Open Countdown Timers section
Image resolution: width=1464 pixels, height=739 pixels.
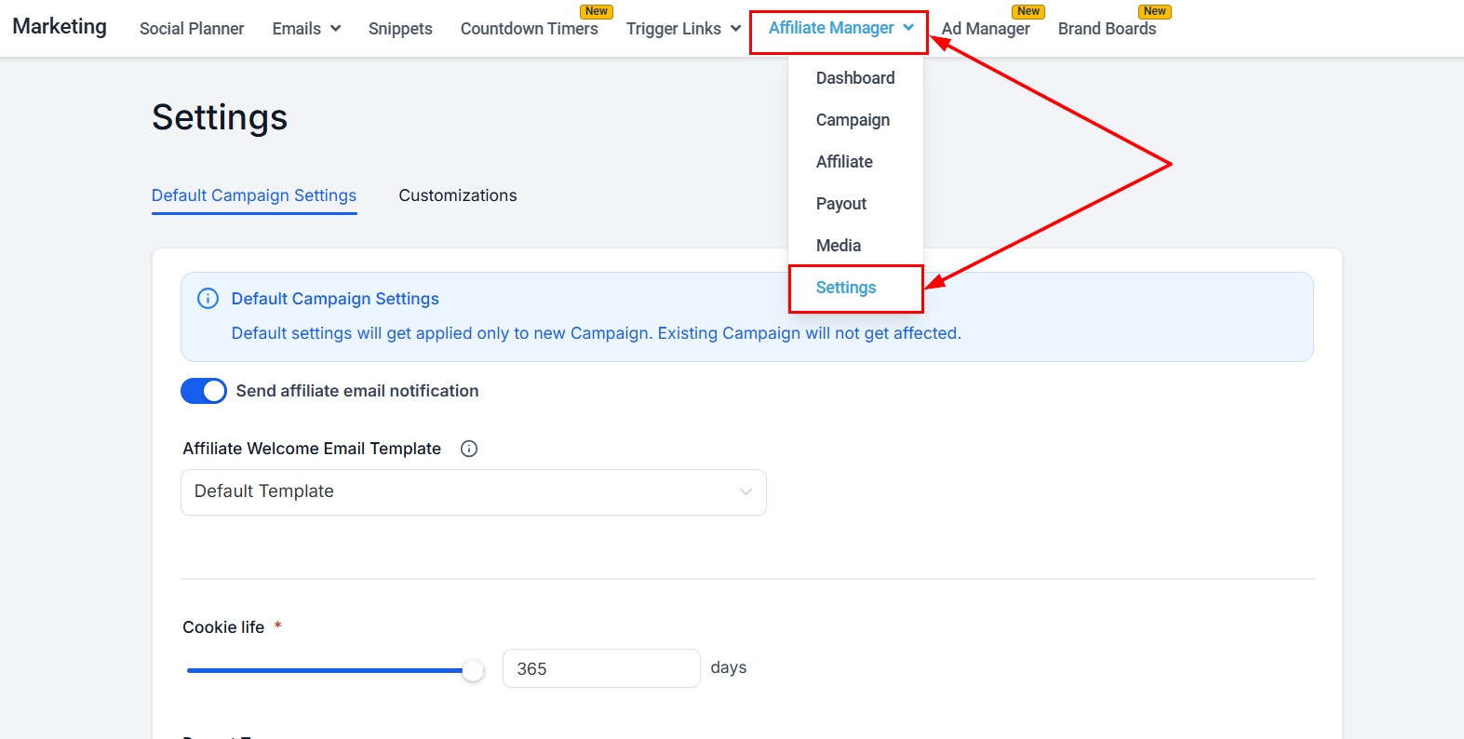coord(529,29)
